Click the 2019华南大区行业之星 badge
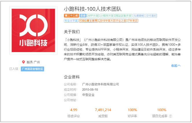Image resolution: width=192 pixels, height=123 pixels. [x=112, y=21]
